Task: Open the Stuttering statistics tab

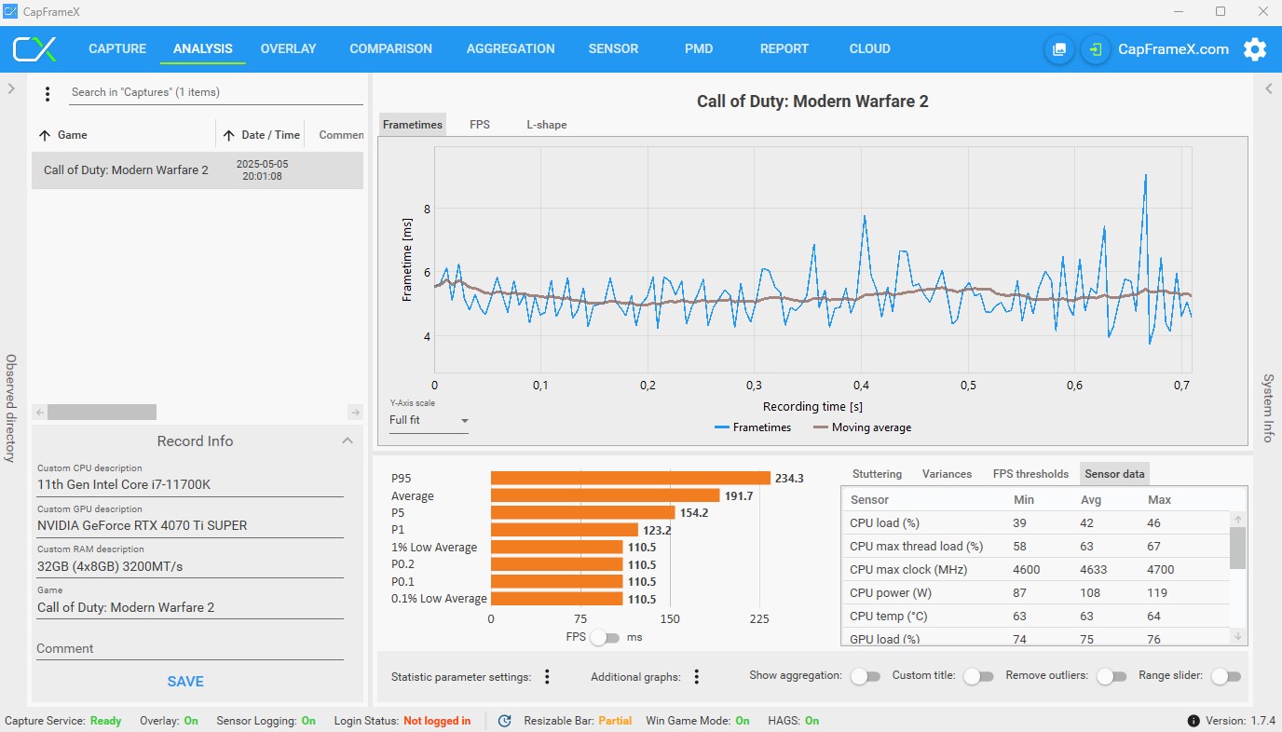Action: 877,474
